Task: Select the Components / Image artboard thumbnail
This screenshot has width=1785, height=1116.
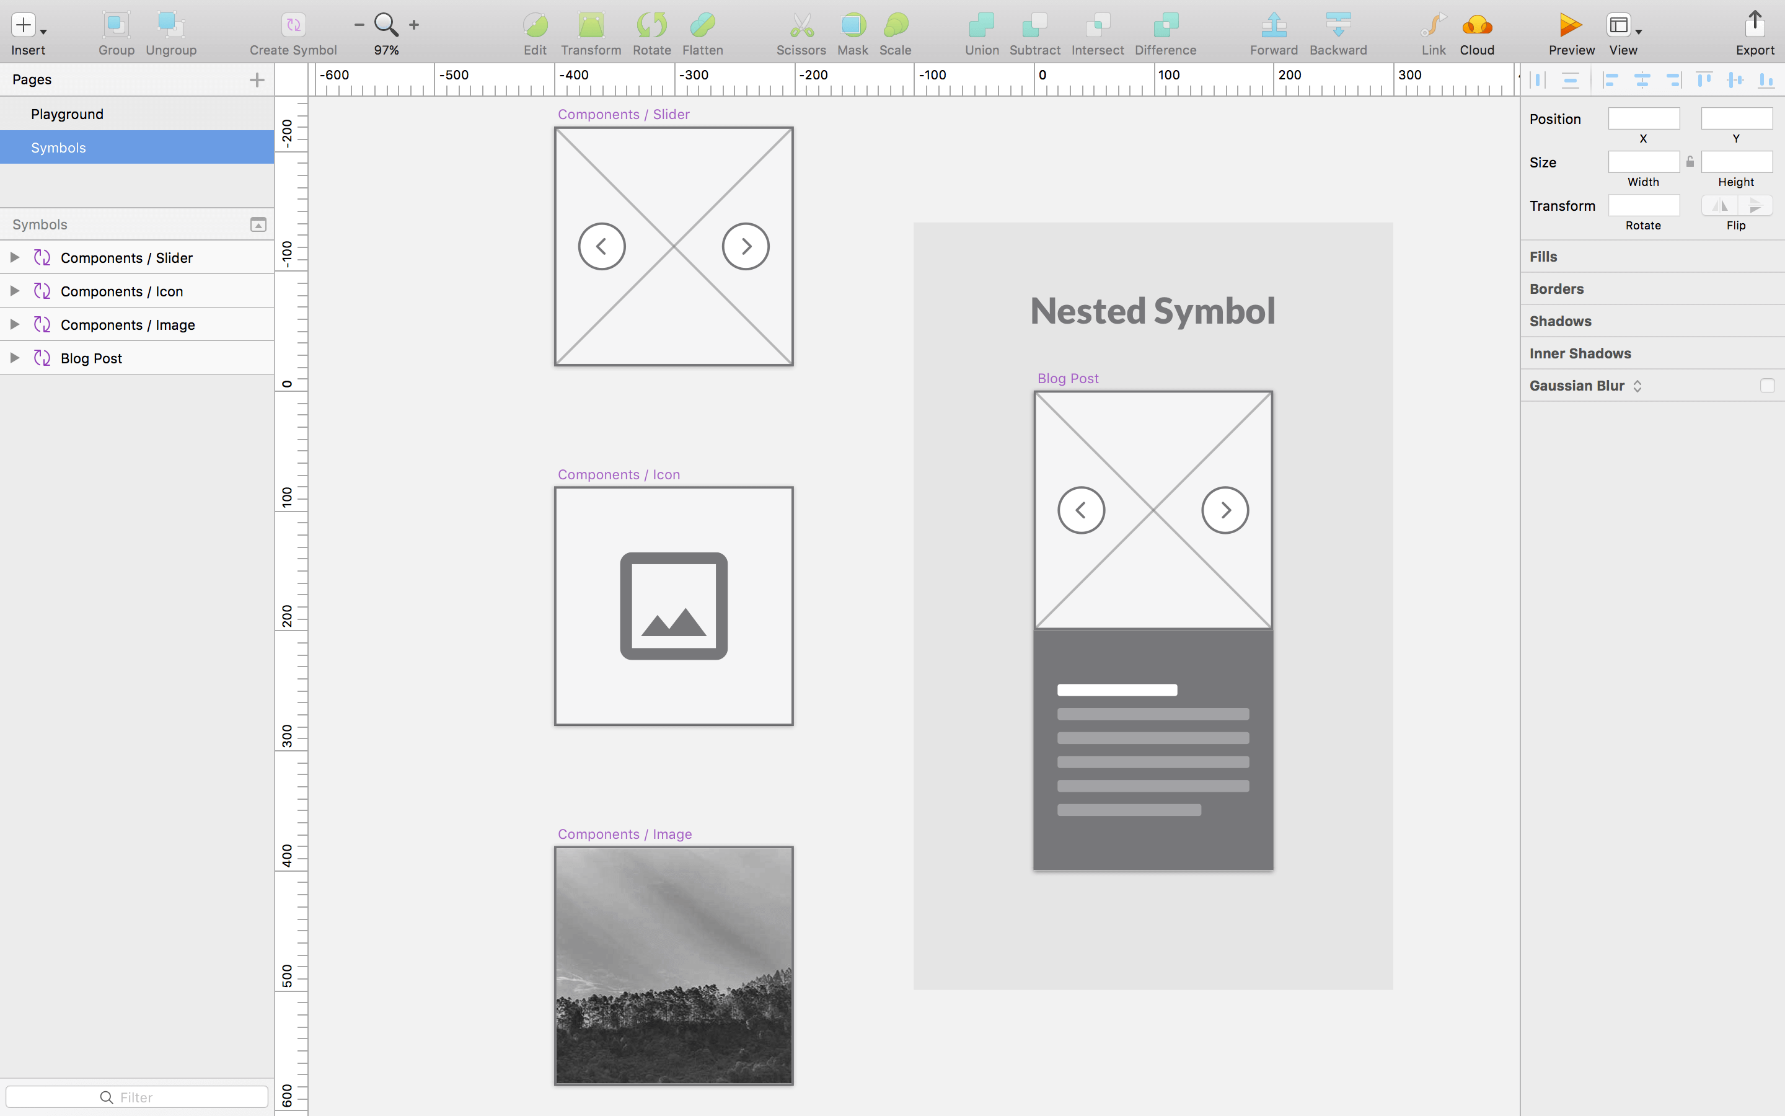Action: (674, 965)
